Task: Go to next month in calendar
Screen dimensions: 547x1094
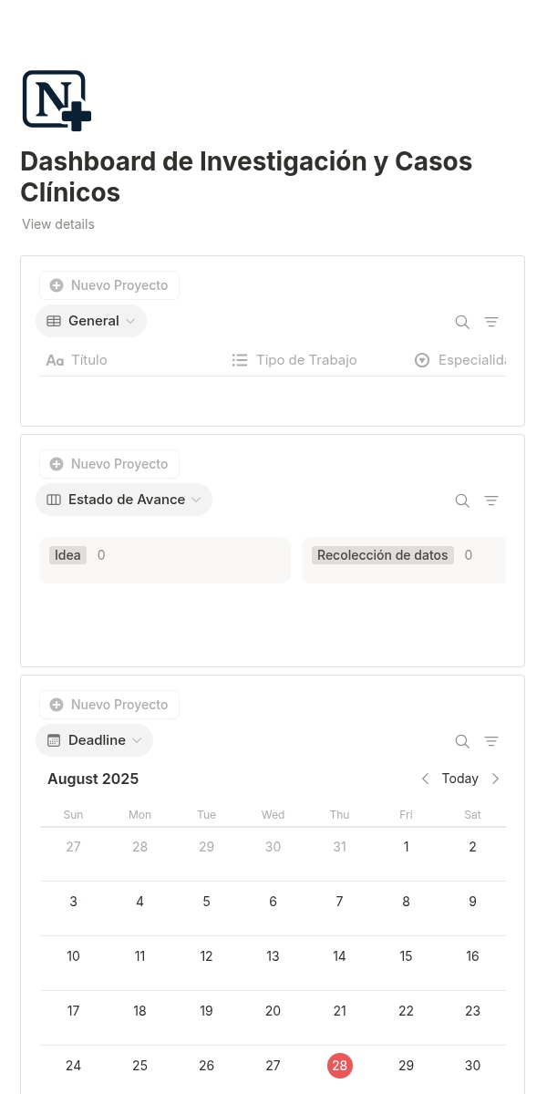Action: (496, 779)
